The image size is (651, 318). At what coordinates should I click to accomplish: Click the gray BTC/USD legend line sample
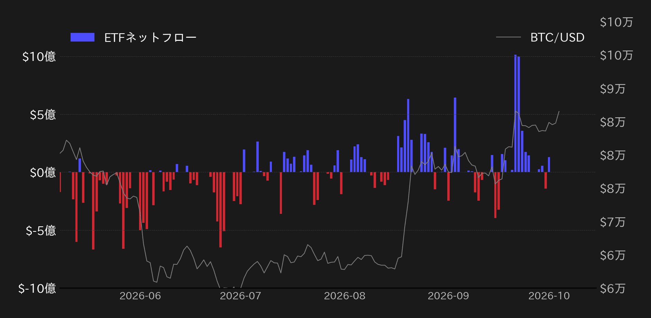(x=508, y=37)
